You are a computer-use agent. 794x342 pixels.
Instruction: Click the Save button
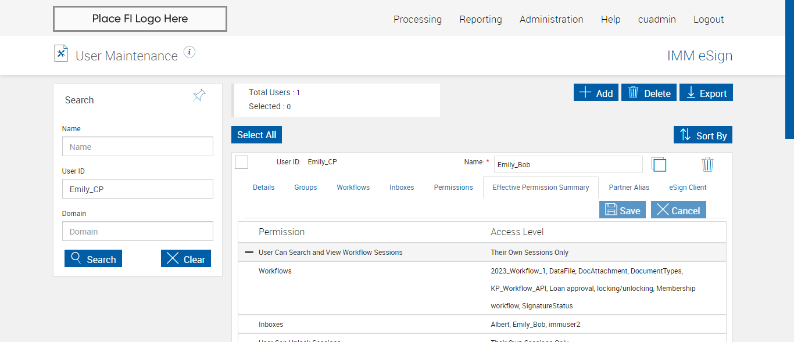(x=623, y=210)
